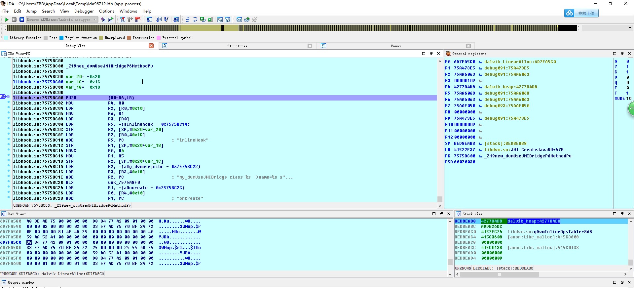Close the Debug View tab
Image resolution: width=634 pixels, height=288 pixels.
tap(151, 46)
